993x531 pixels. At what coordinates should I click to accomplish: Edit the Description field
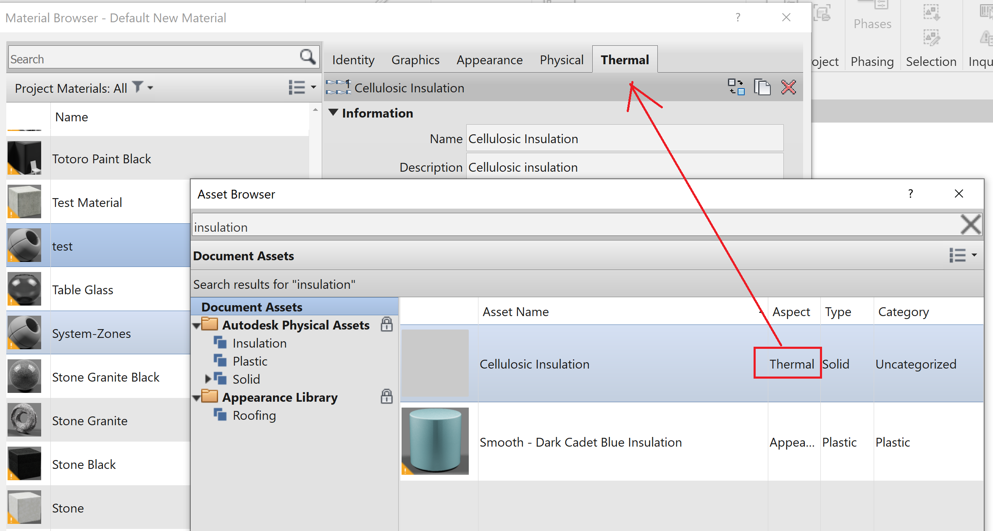625,167
